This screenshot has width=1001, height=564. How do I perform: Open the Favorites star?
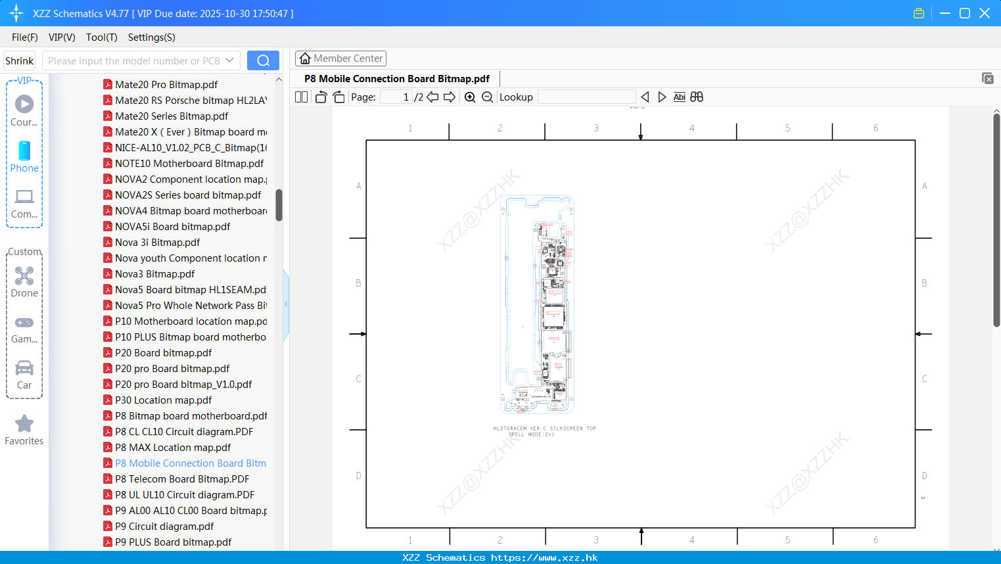point(24,430)
